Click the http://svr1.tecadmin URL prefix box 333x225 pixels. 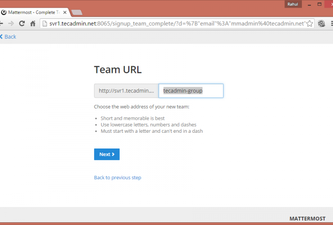(126, 91)
